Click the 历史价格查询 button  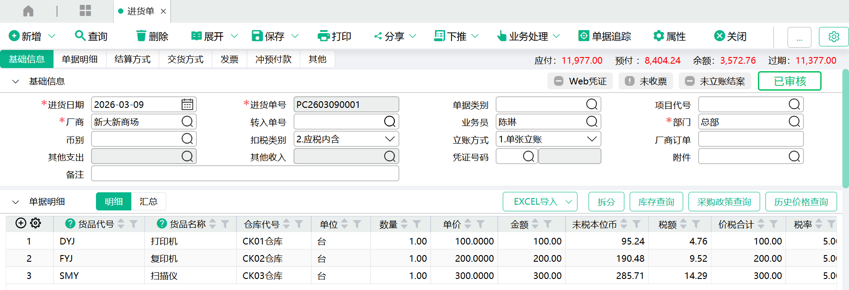801,202
